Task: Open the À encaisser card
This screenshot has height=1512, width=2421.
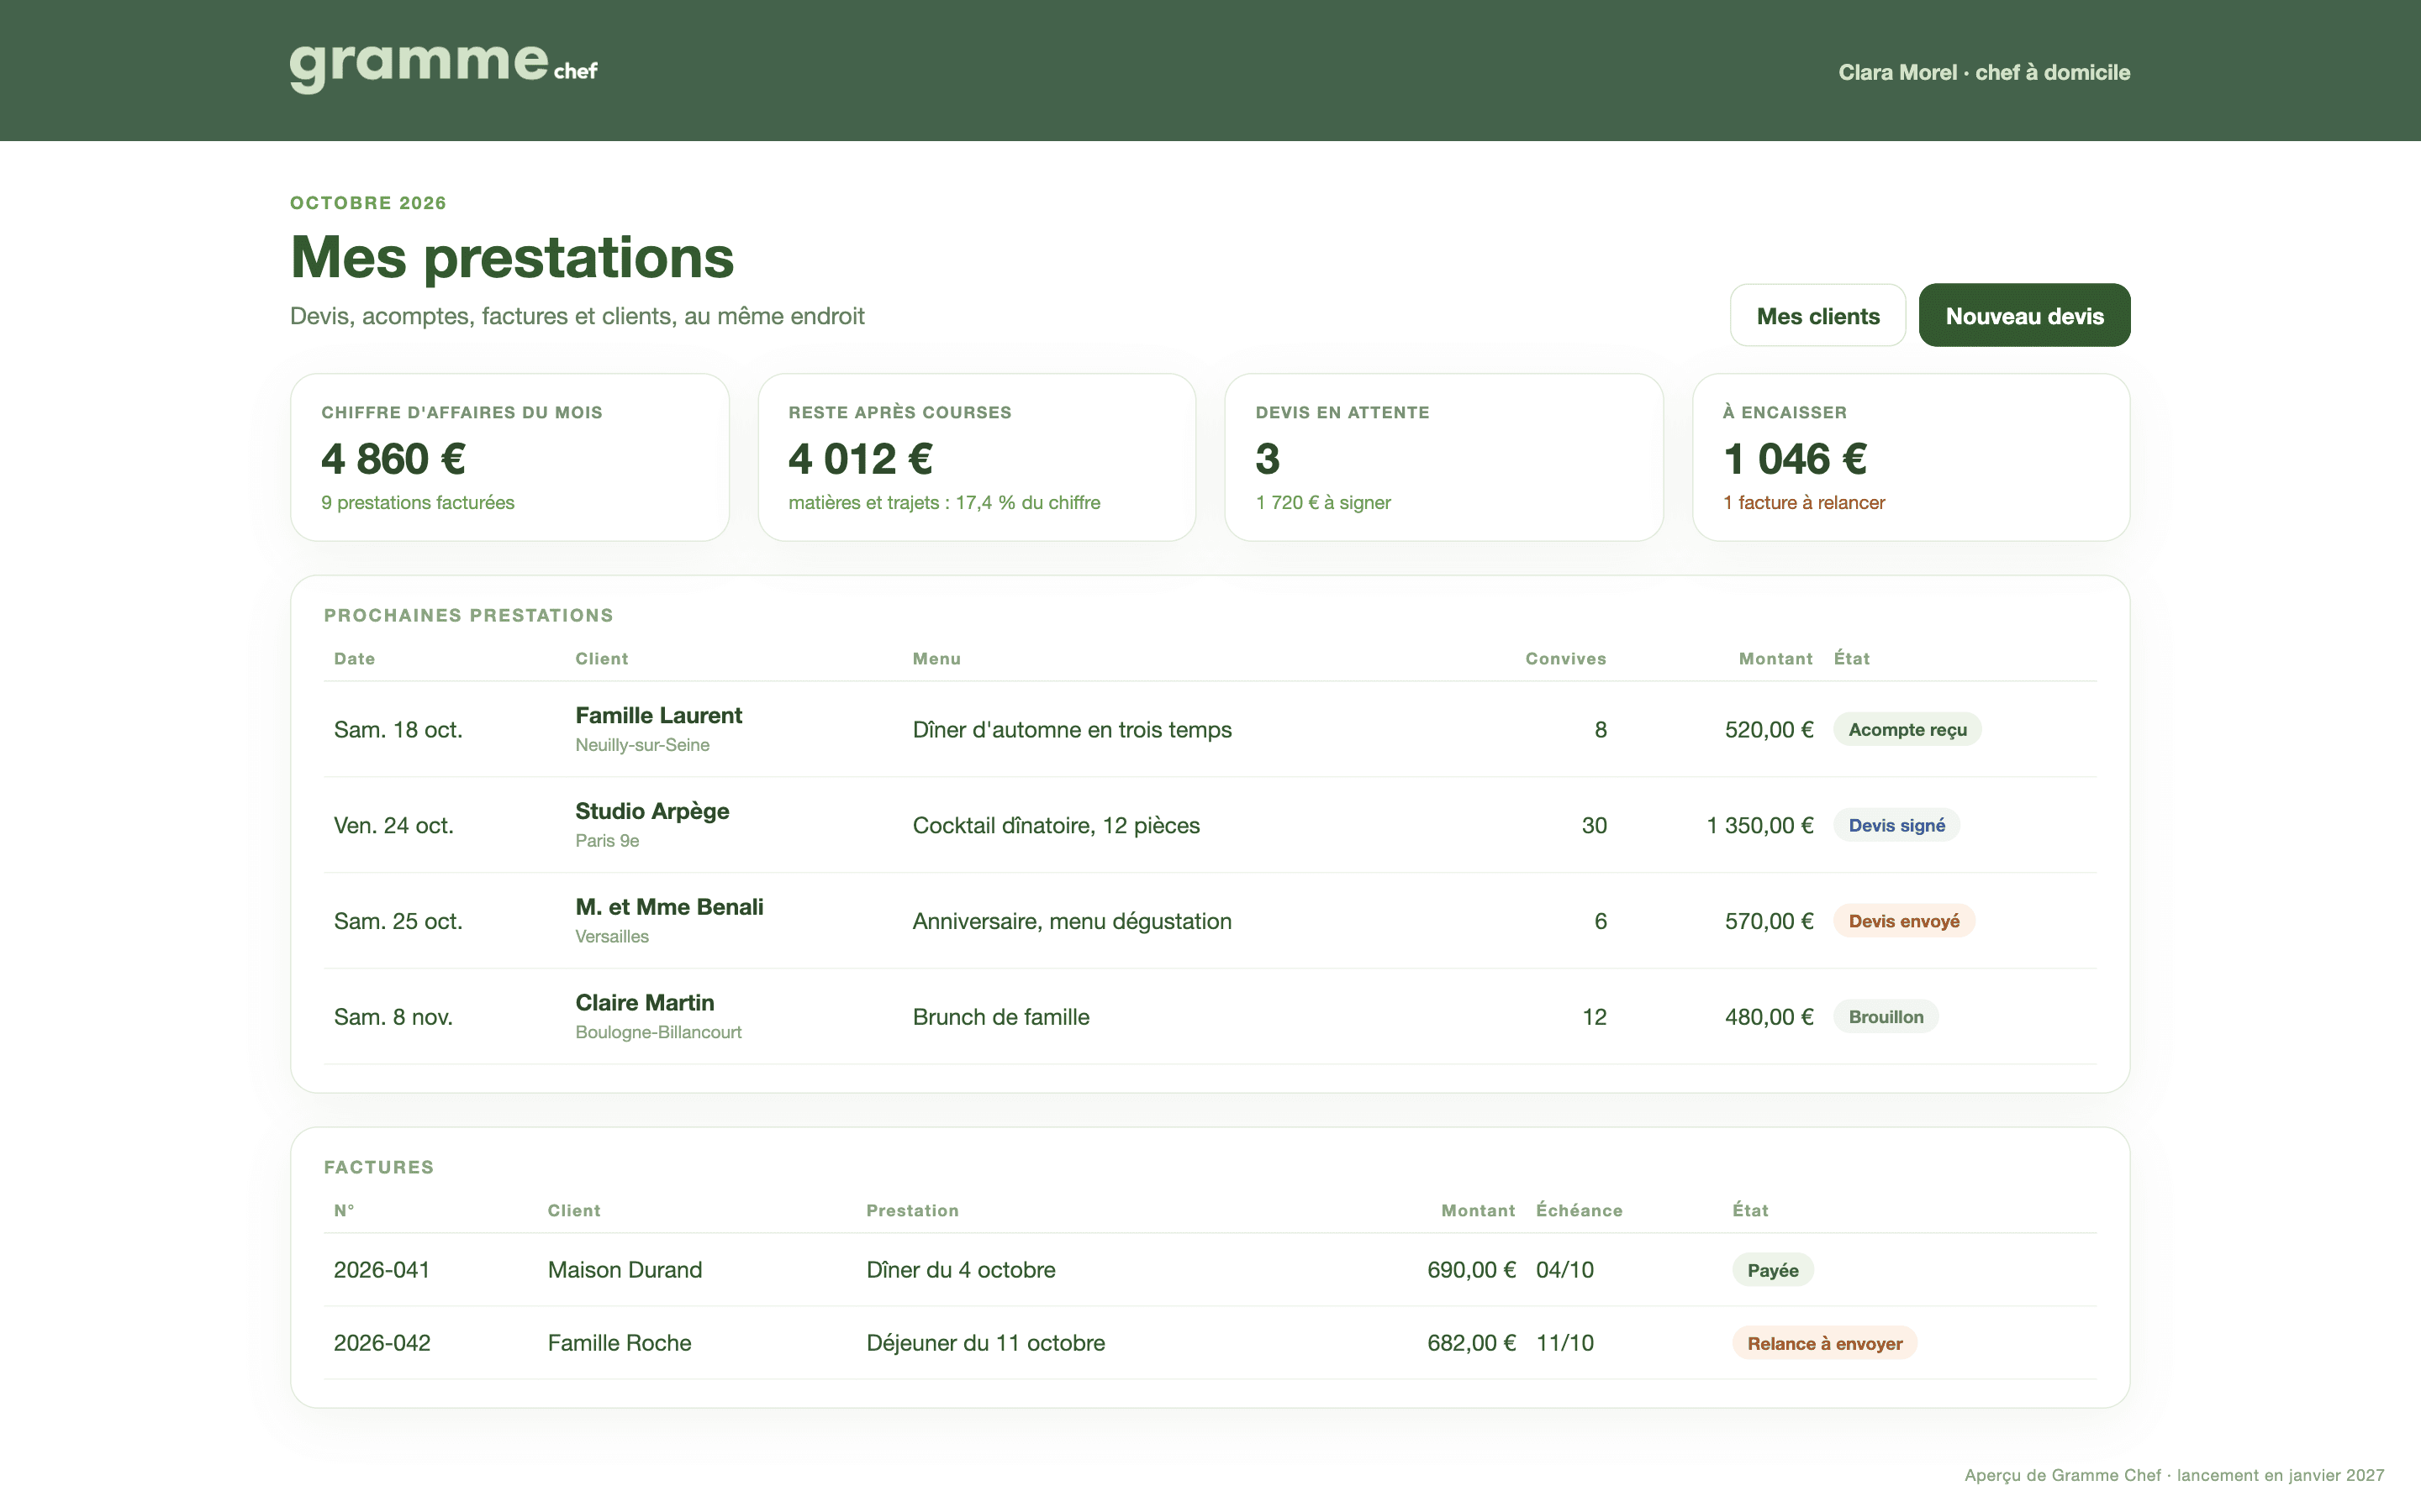Action: click(x=1911, y=457)
